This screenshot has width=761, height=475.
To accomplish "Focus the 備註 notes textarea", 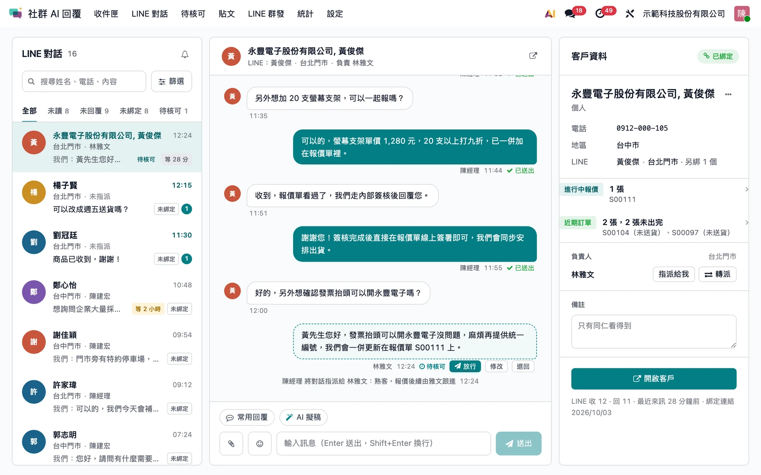I will pyautogui.click(x=654, y=332).
